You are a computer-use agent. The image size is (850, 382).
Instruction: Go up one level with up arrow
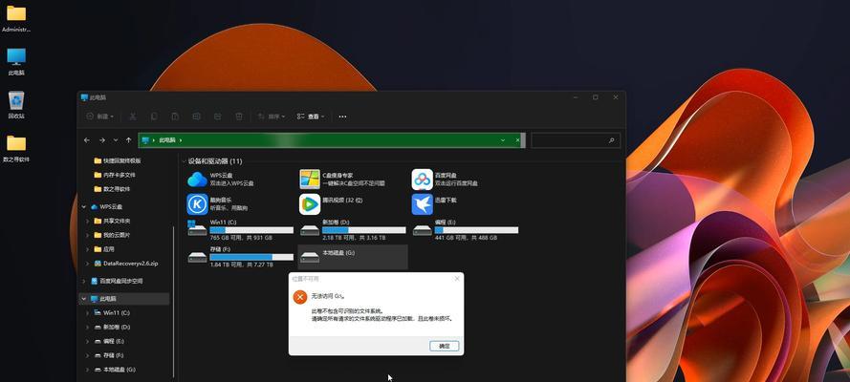point(128,140)
